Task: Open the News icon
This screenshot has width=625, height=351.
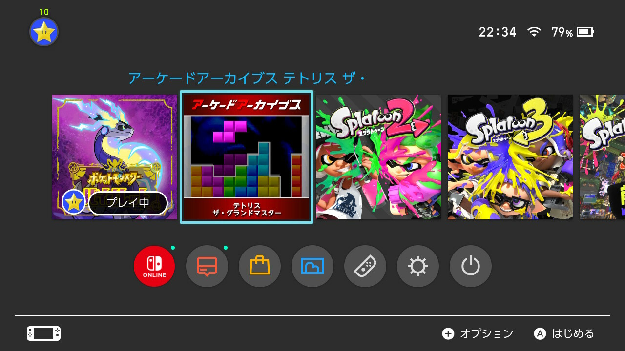Action: (207, 266)
